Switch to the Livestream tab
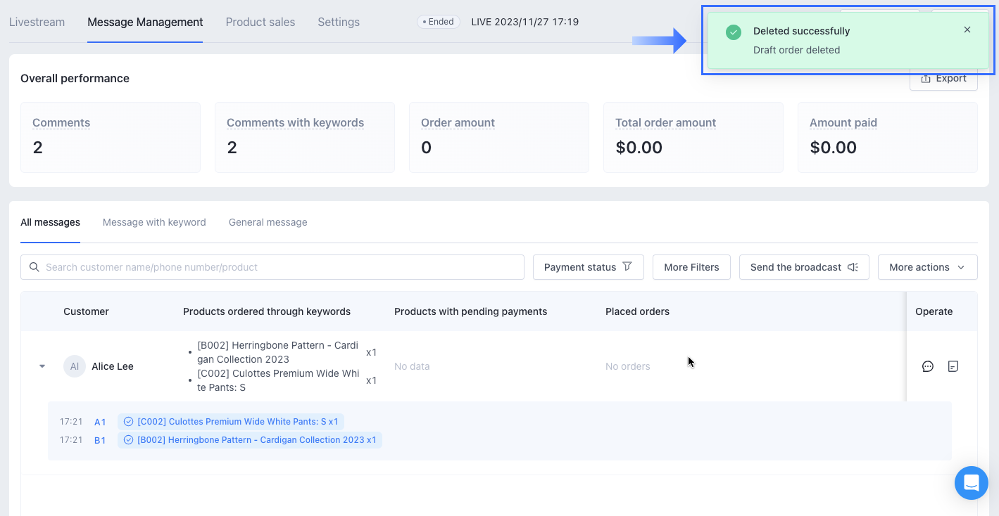Image resolution: width=999 pixels, height=516 pixels. (x=37, y=22)
